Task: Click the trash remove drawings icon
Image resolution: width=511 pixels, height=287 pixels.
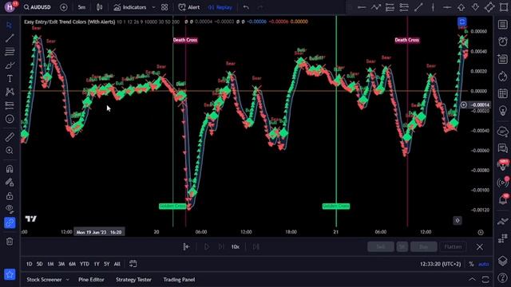Action: pos(10,241)
